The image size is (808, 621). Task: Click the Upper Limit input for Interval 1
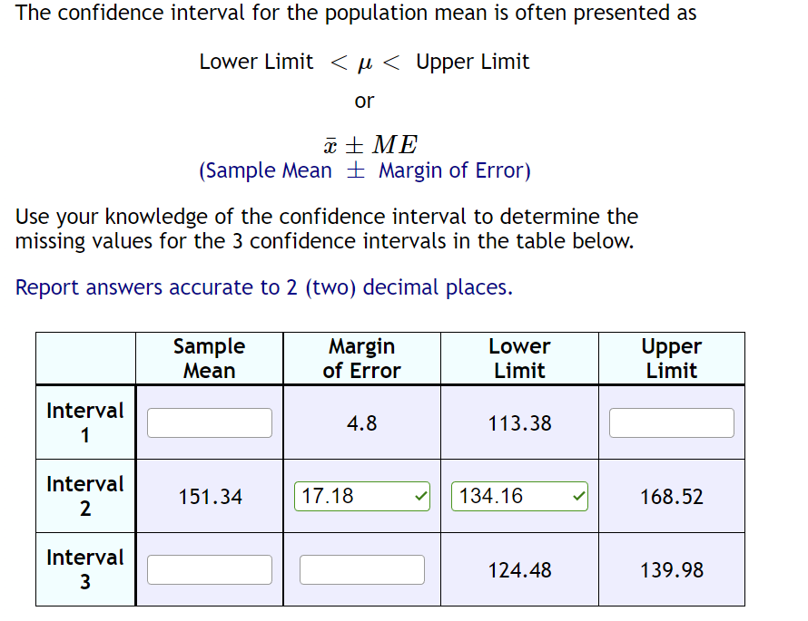tap(671, 422)
